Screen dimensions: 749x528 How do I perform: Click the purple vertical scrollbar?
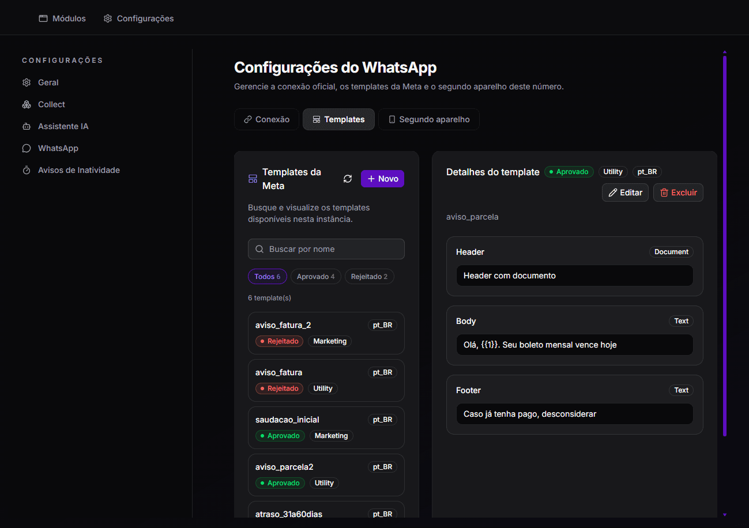(725, 246)
